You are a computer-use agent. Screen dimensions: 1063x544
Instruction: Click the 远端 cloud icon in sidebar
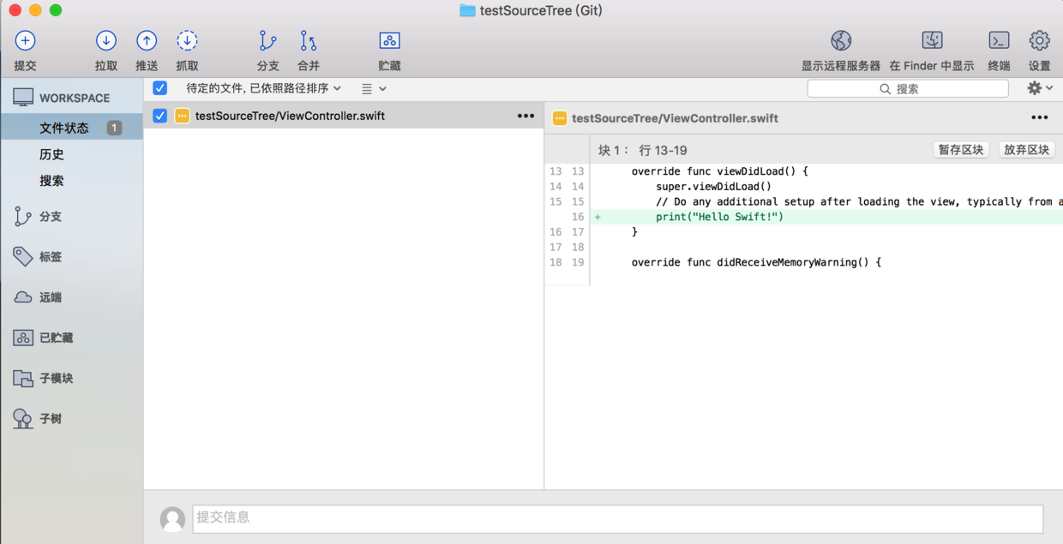tap(23, 297)
